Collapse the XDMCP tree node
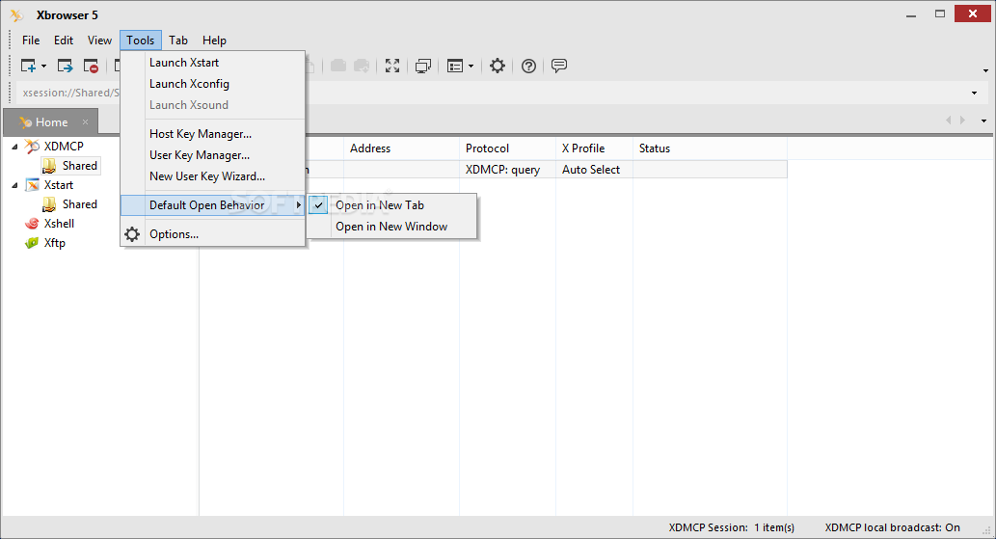 [x=14, y=147]
